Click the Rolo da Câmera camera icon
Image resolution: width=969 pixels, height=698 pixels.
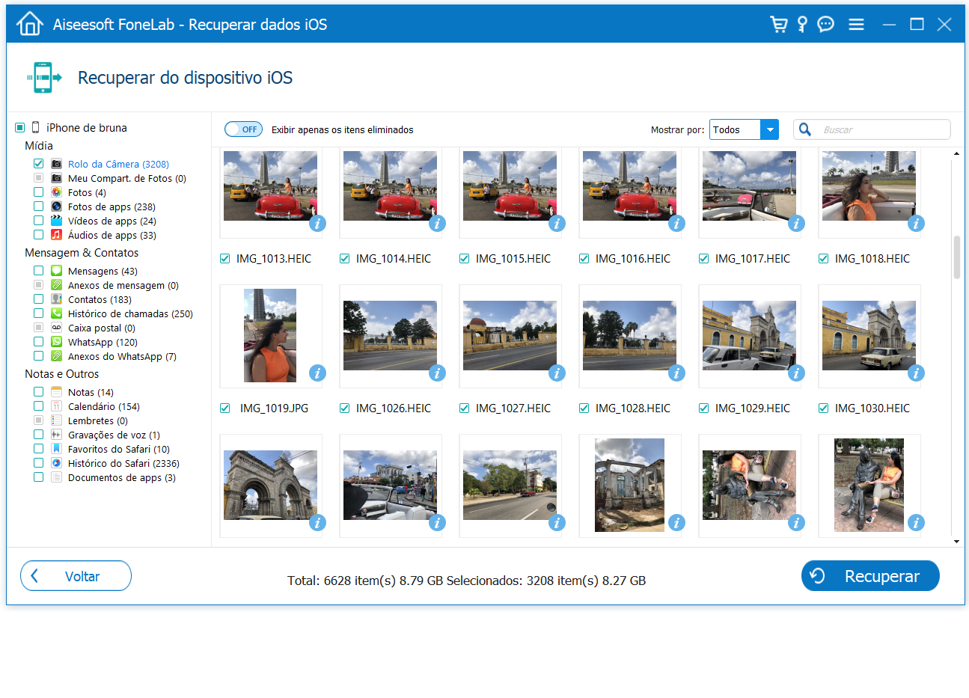56,164
